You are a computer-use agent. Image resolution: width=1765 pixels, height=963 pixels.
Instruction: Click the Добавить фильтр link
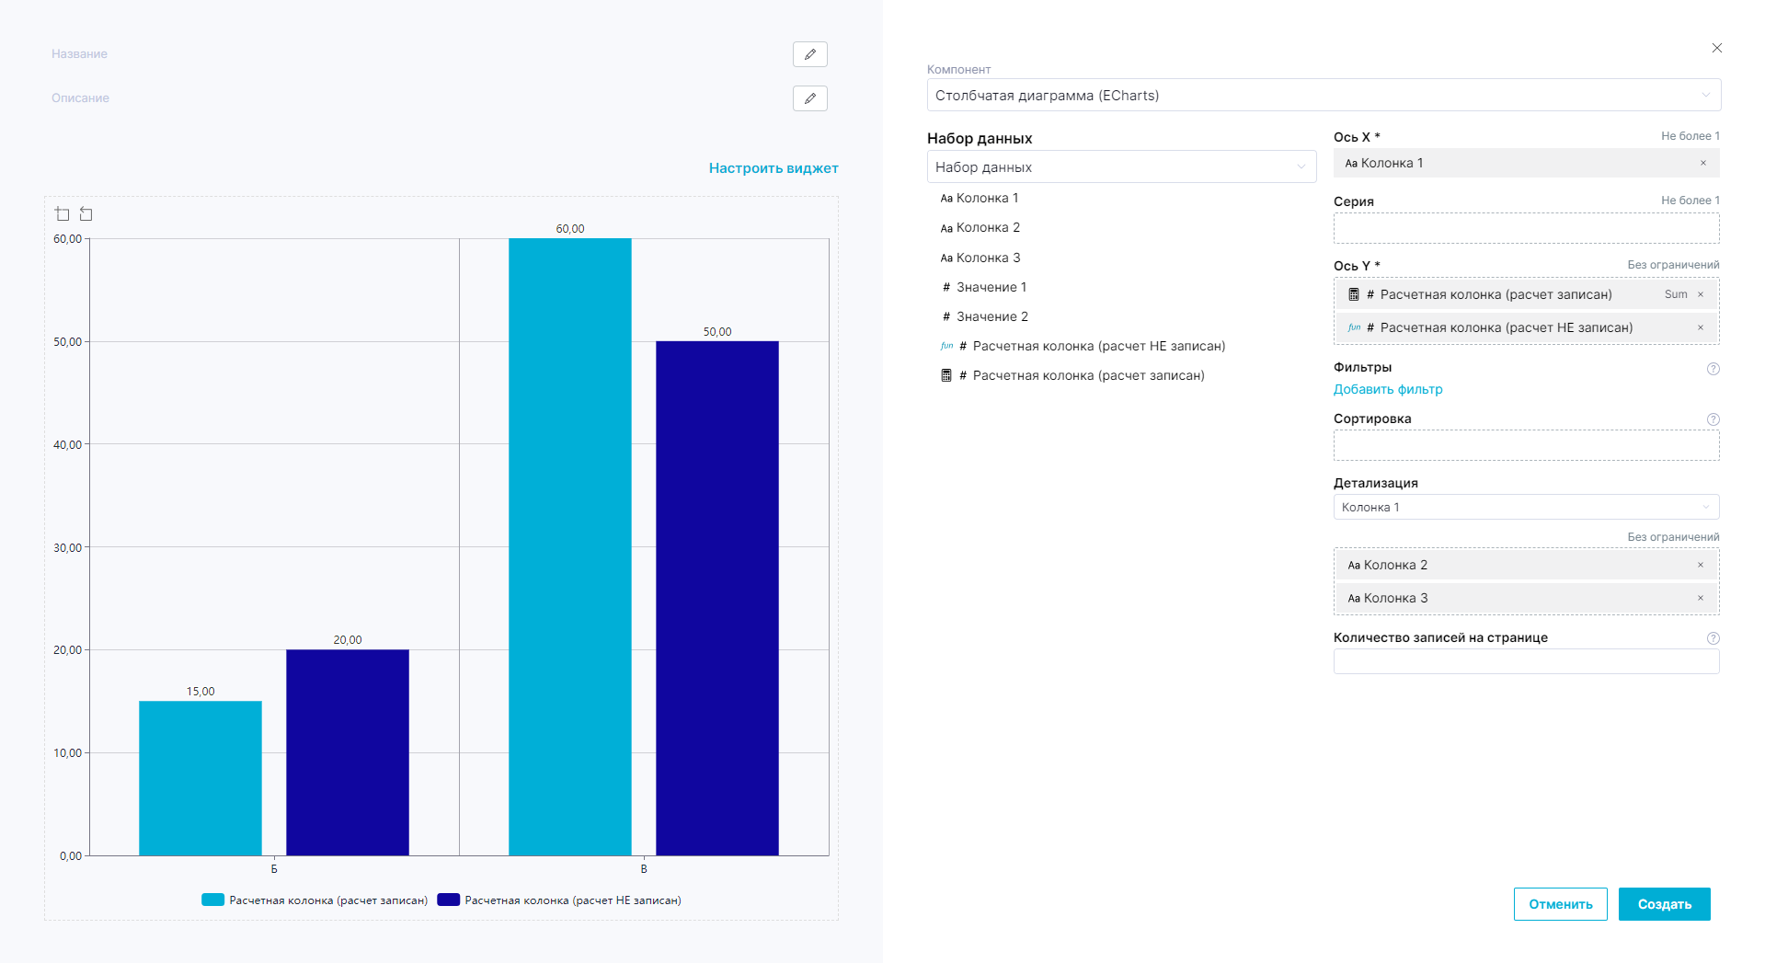[1387, 390]
